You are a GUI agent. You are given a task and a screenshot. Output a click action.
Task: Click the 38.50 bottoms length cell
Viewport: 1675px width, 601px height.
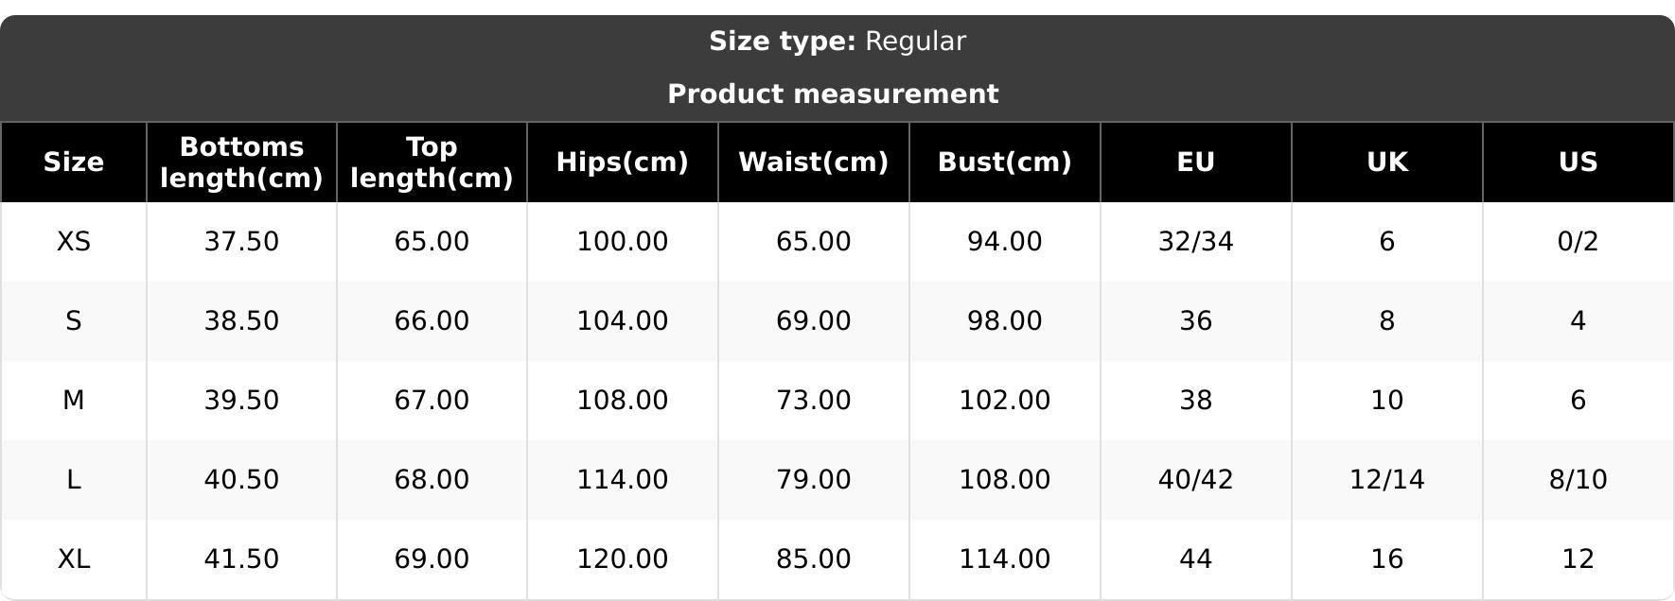coord(241,321)
